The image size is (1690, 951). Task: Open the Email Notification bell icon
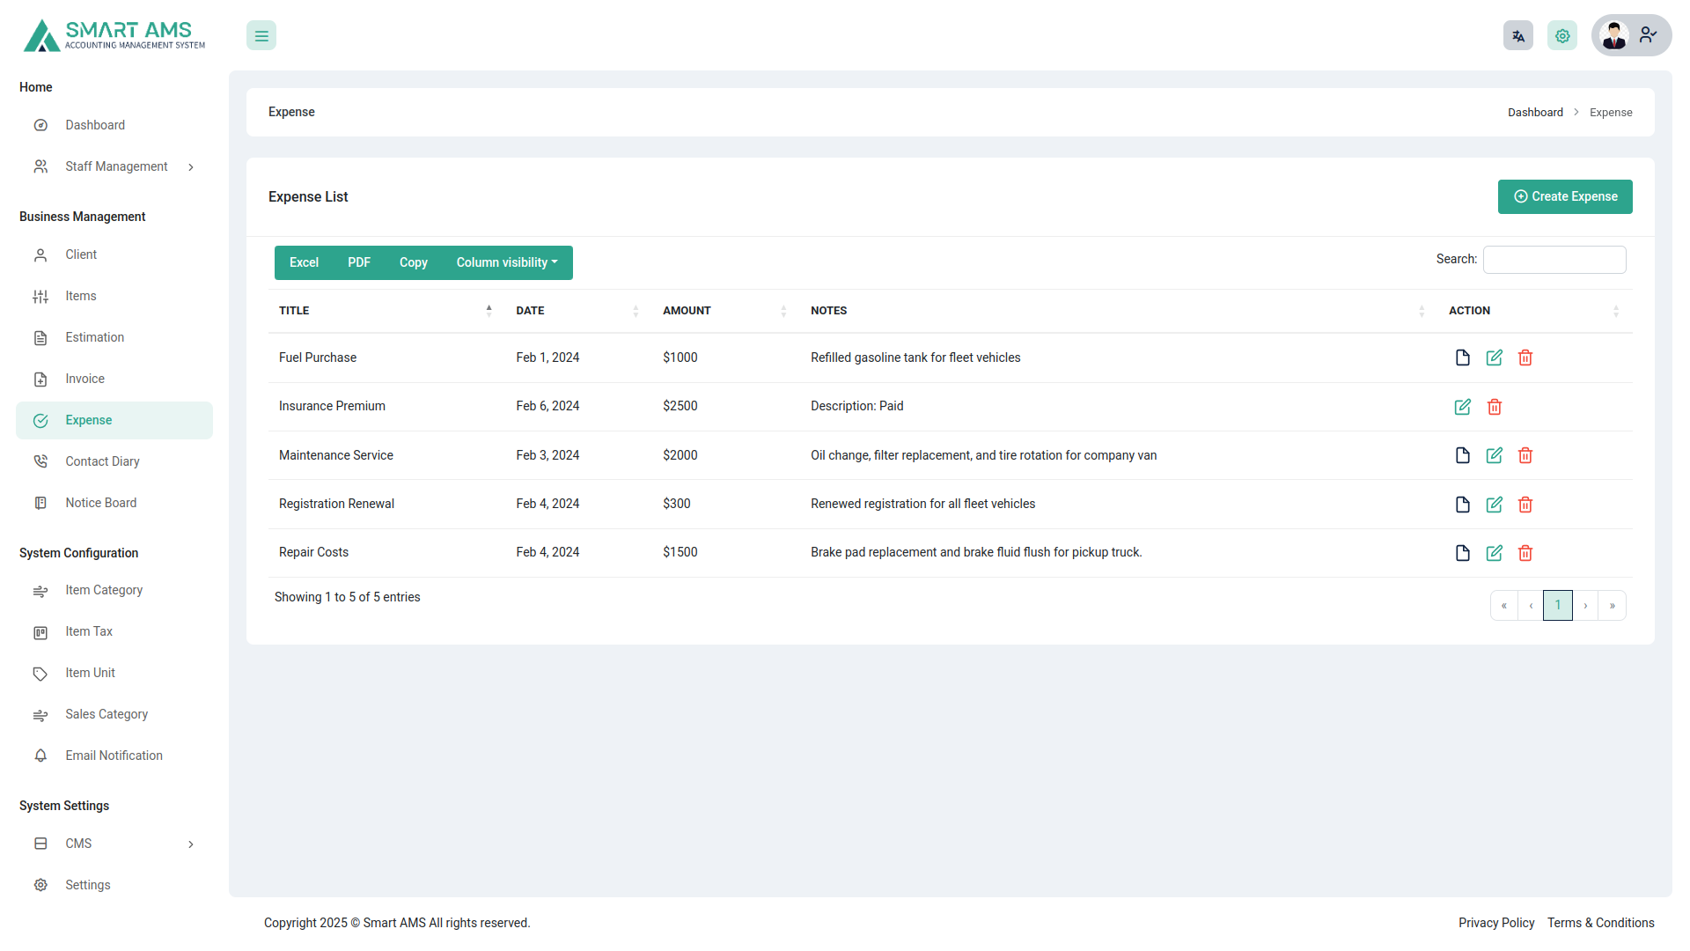(x=40, y=756)
